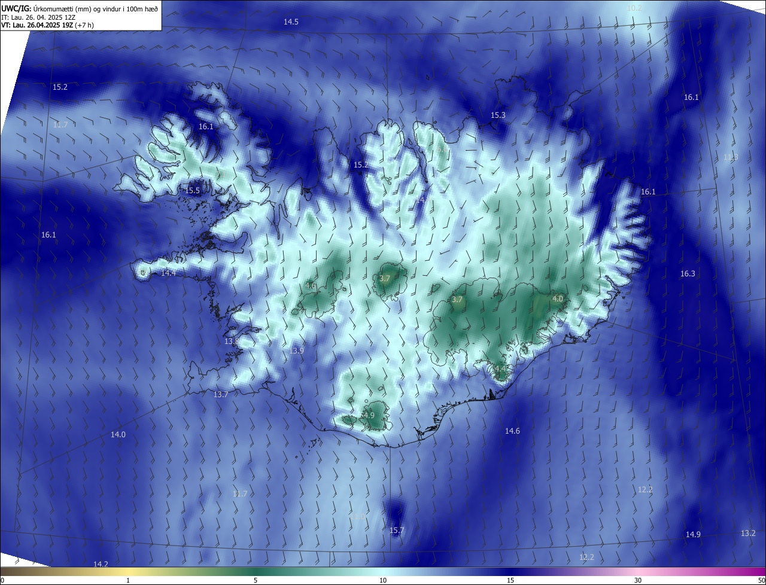Click the 14.4 value by the Snæfellsnes peninsula
This screenshot has height=585, width=766.
(168, 273)
